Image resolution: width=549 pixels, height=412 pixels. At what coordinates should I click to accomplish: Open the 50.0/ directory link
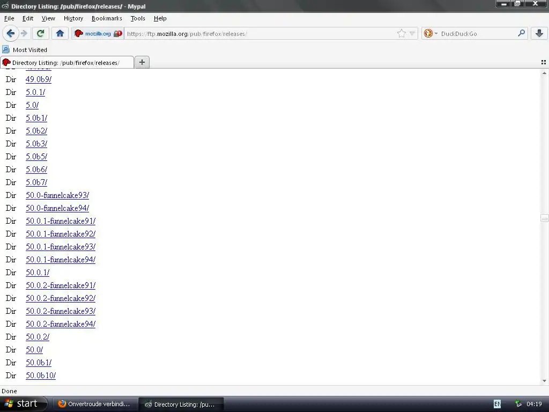(x=34, y=350)
